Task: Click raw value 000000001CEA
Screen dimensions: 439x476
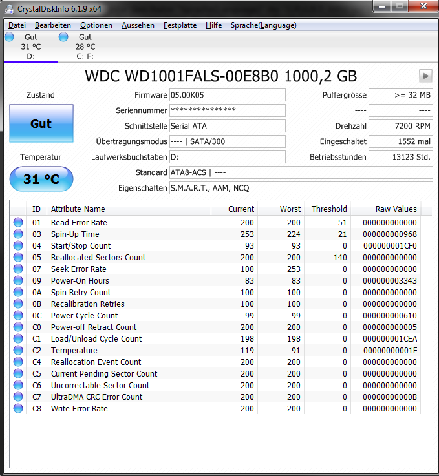Action: click(390, 339)
